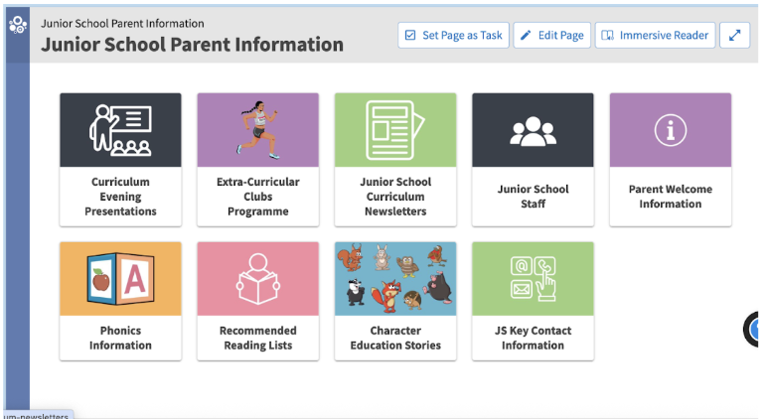Image resolution: width=765 pixels, height=419 pixels.
Task: Open the Character Education Stories animal image
Action: coord(395,279)
